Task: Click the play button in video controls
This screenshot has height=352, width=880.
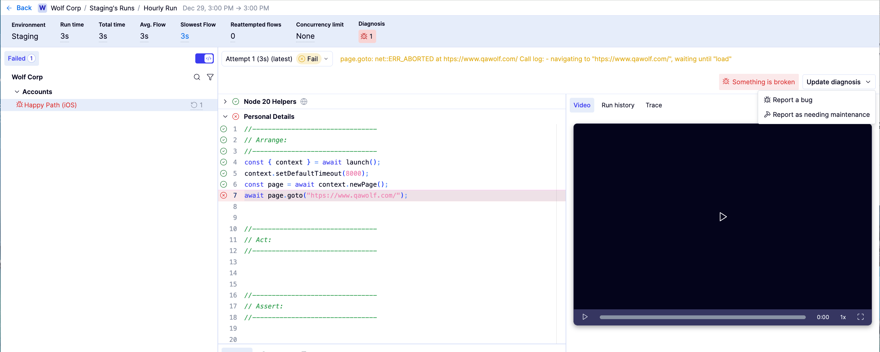Action: [585, 317]
